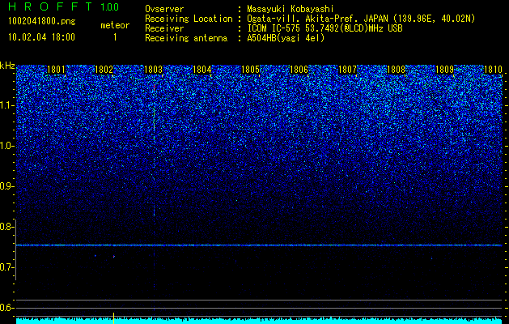Click the 1806 time marker
Viewport: 509px width, 324px height.
tap(299, 70)
